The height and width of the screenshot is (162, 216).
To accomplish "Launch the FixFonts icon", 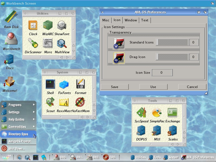I will point(64,85).
